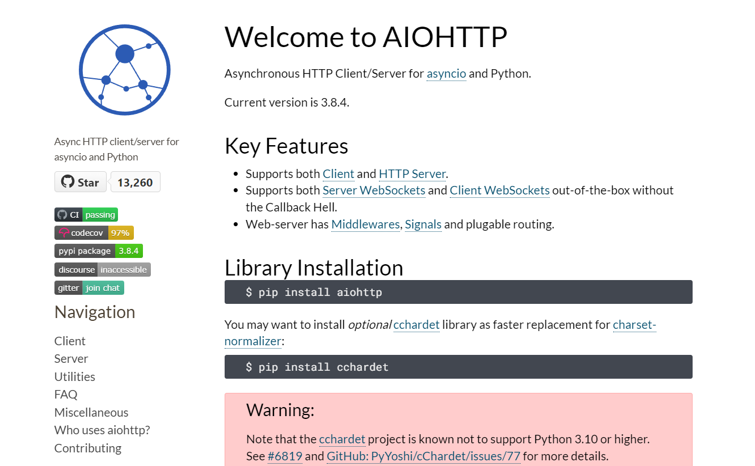Go to Utilities navigation entry
Image resolution: width=755 pixels, height=466 pixels.
75,376
